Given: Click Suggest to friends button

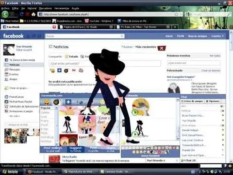Looking at the screenshot, I should [x=75, y=149].
